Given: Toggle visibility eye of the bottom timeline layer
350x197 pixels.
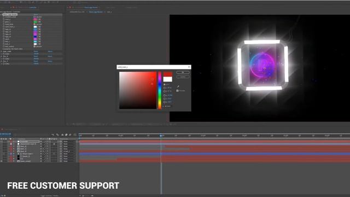Looking at the screenshot, I should pos(1,161).
